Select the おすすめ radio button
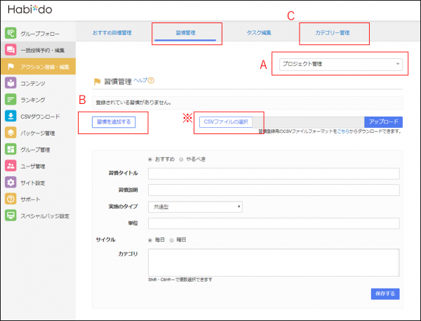This screenshot has height=321, width=421. (x=150, y=159)
